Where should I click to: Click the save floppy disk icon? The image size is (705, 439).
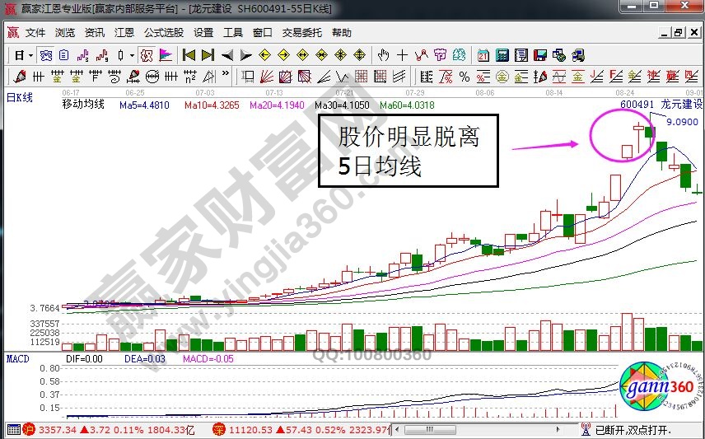pyautogui.click(x=540, y=55)
